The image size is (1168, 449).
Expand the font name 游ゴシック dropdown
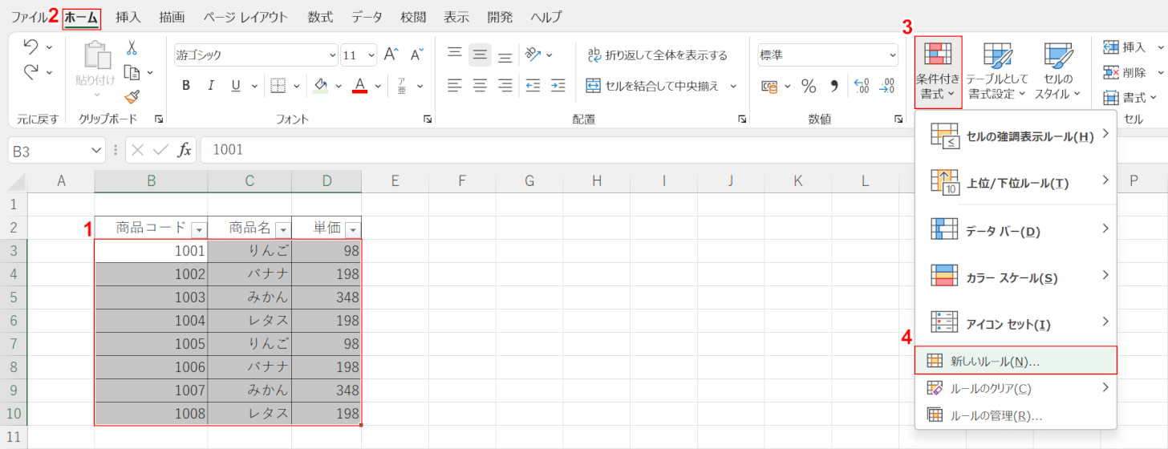click(x=332, y=55)
